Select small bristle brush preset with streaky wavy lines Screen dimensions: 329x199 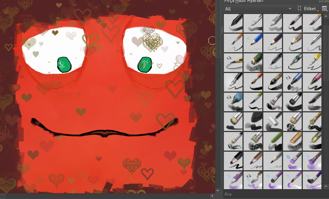[x=233, y=141]
